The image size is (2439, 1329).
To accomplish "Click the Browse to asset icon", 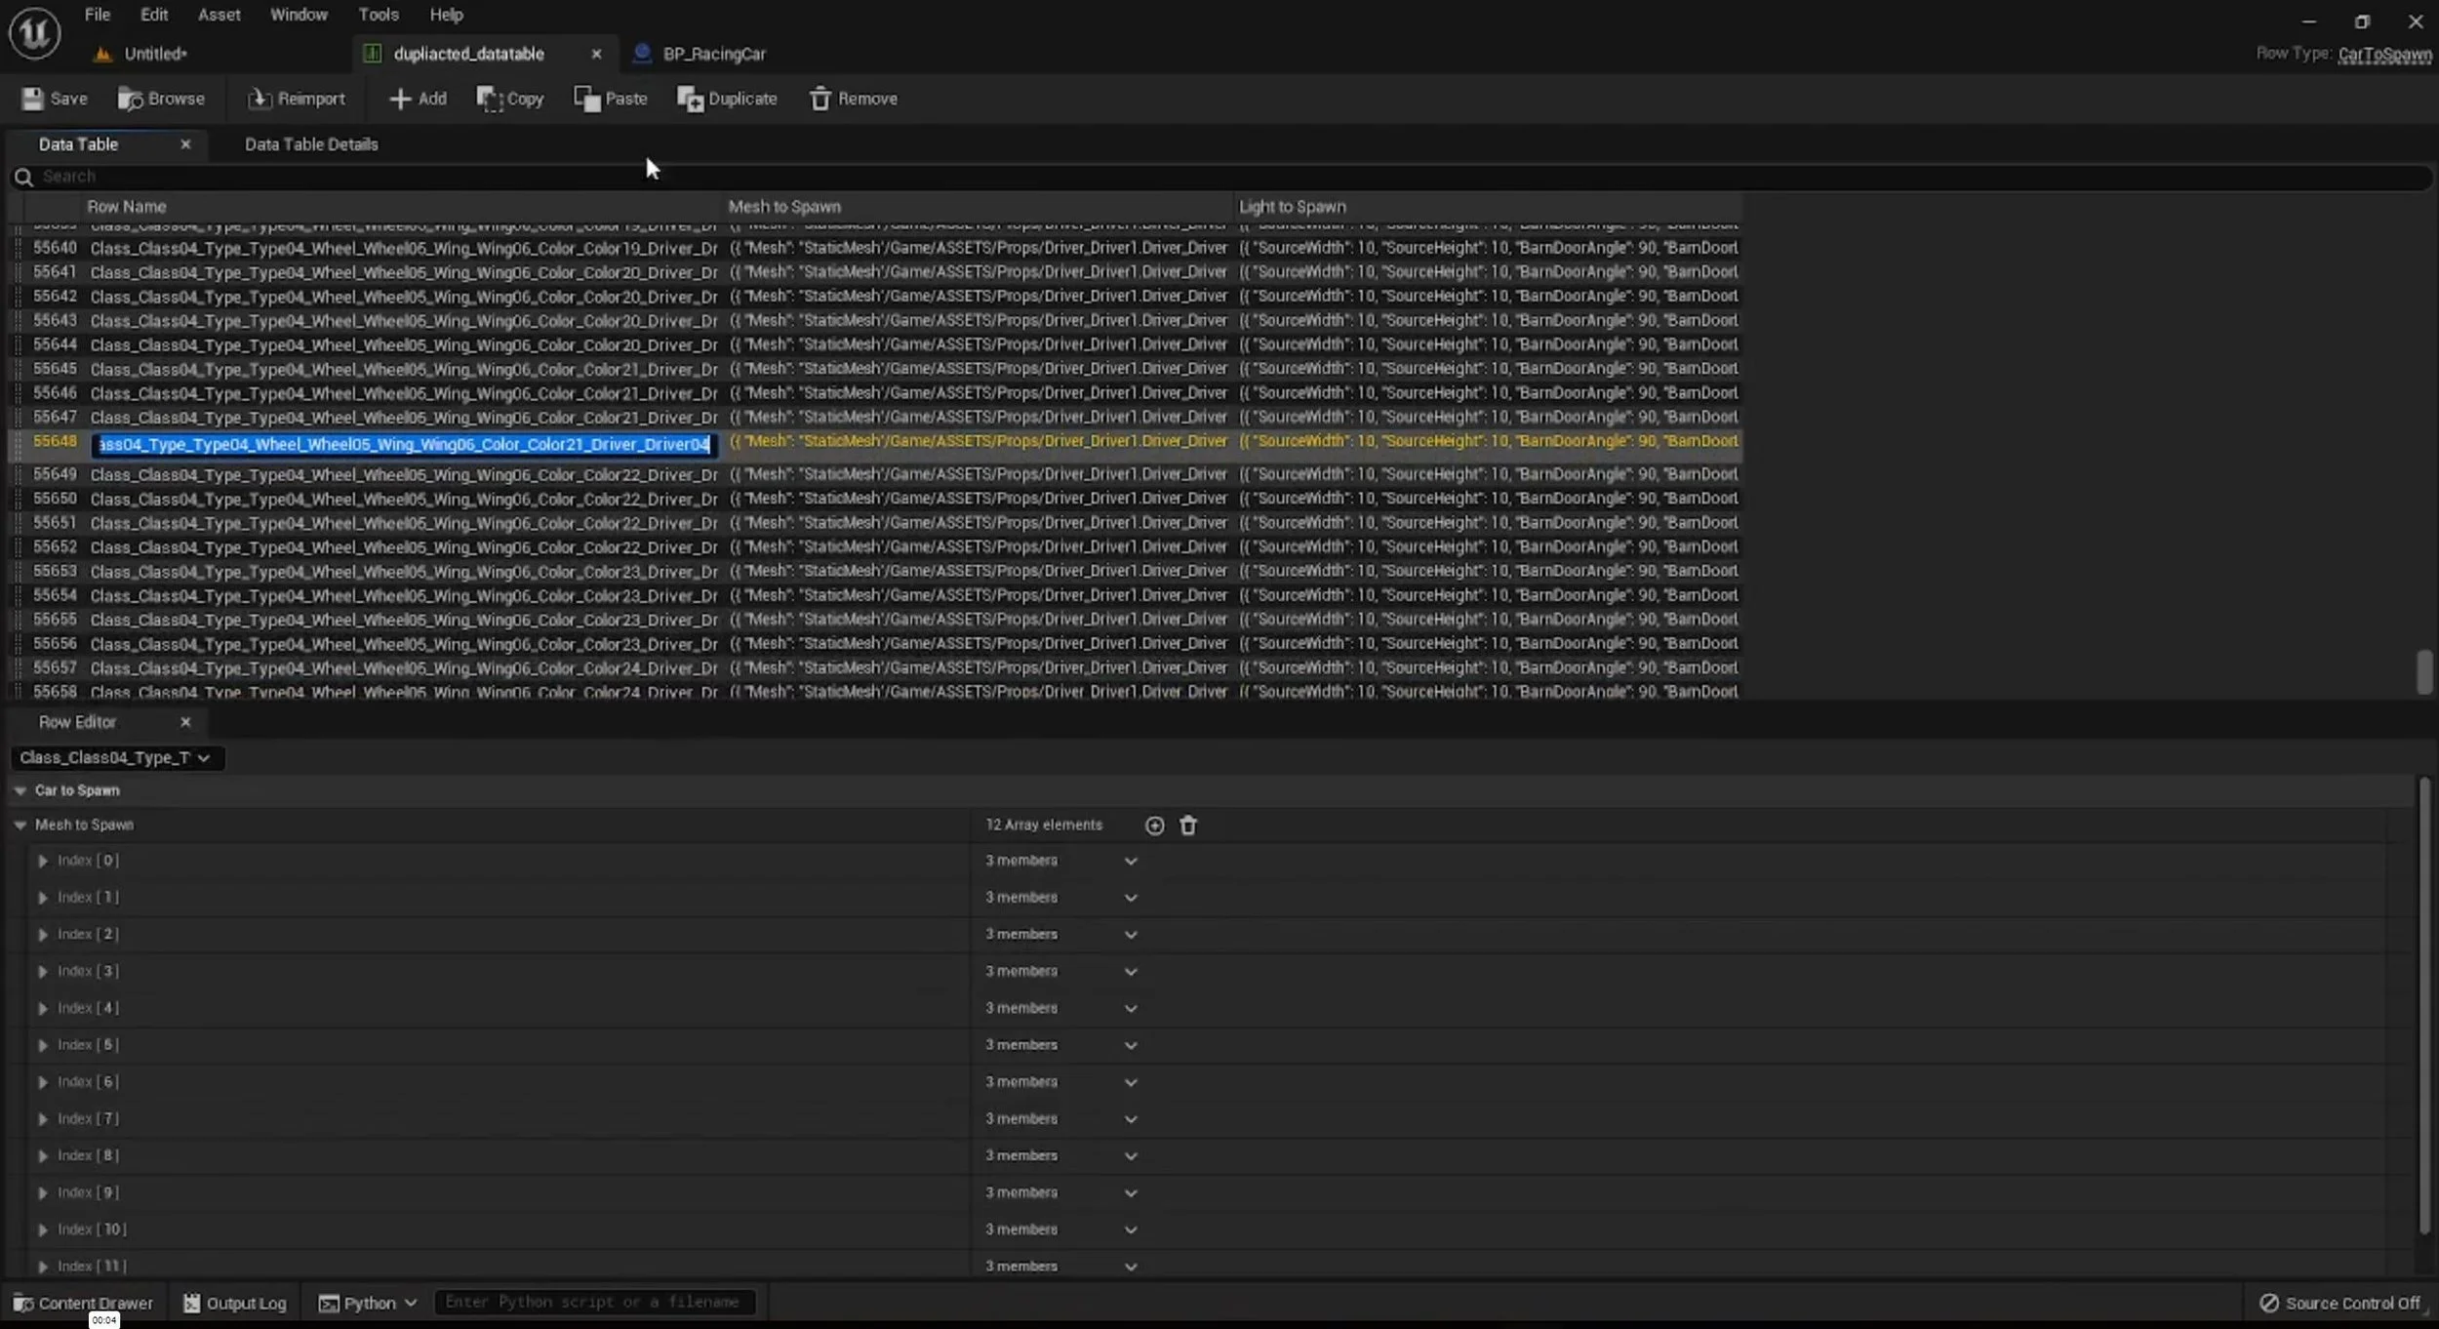I will coord(130,99).
